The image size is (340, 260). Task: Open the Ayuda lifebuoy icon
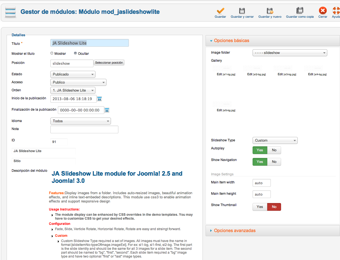336,11
